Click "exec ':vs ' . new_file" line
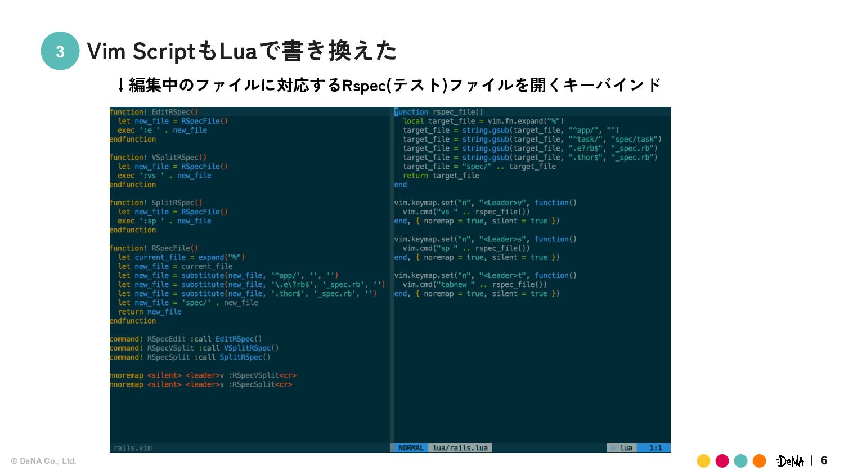This screenshot has height=475, width=844. point(164,176)
